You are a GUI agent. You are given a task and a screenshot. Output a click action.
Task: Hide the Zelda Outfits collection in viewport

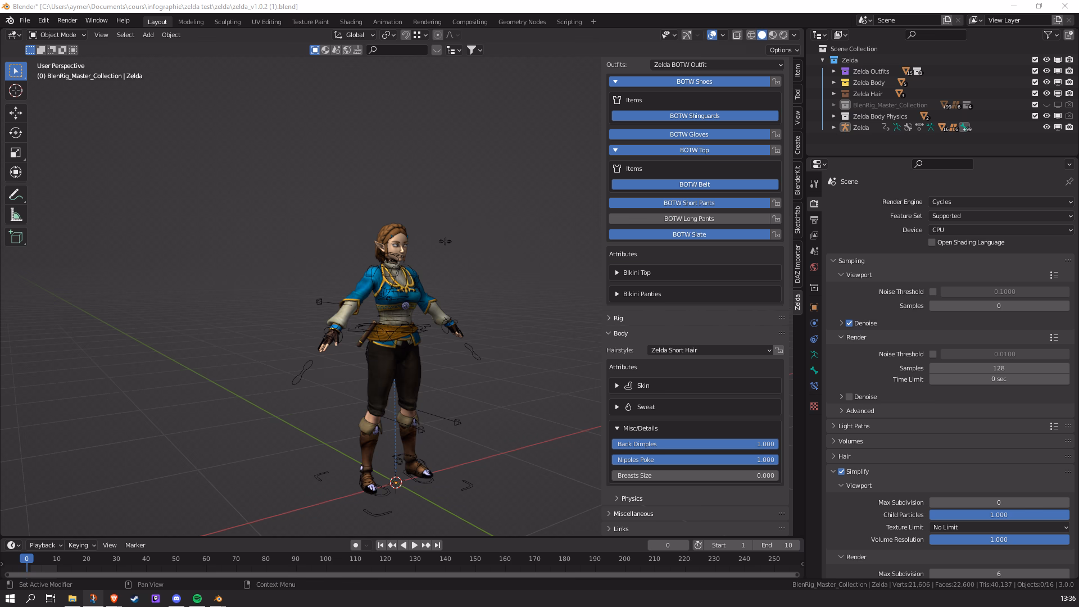coord(1046,71)
